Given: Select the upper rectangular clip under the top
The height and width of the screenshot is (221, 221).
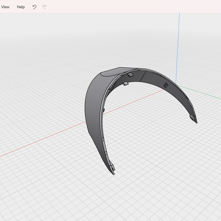Looking at the screenshot, I should 130,75.
